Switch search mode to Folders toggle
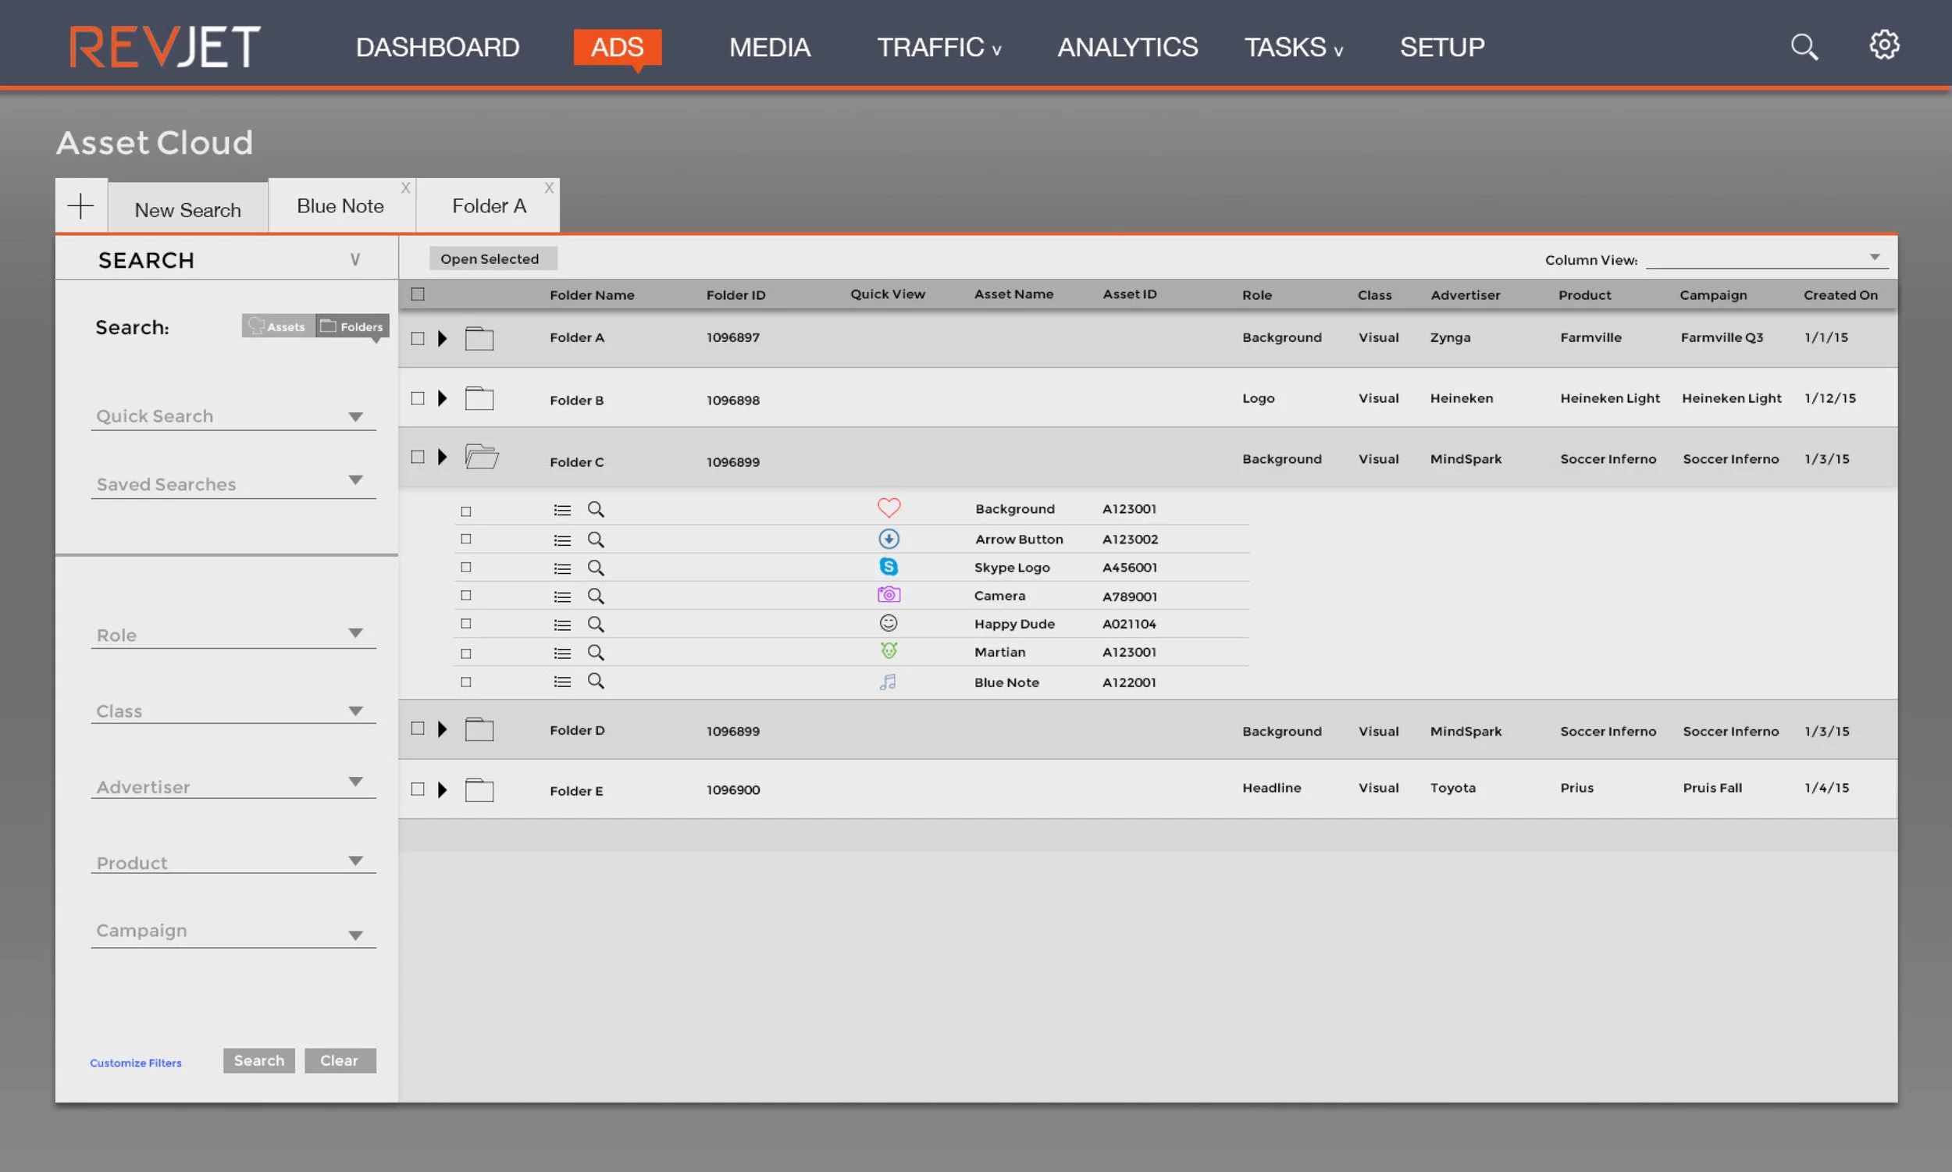Viewport: 1952px width, 1172px height. point(352,326)
